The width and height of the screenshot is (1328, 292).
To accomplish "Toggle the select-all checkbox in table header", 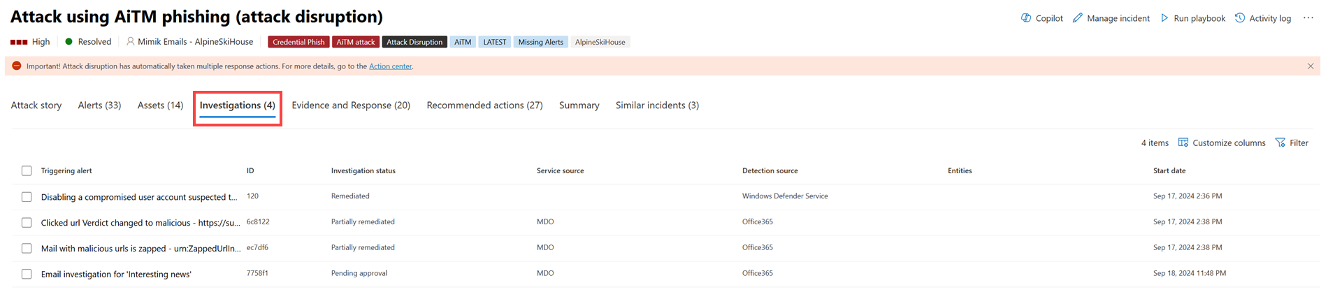I will [27, 171].
